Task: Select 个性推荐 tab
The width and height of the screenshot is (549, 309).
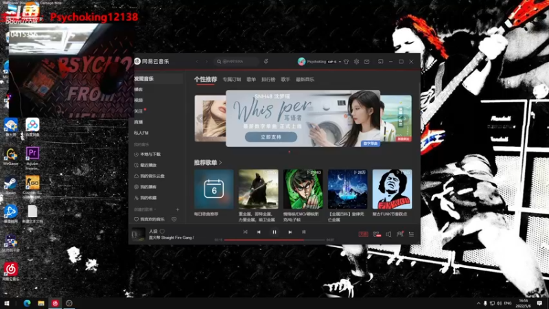Action: 205,80
